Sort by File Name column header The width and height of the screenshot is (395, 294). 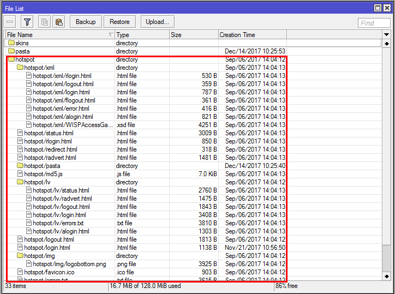pyautogui.click(x=60, y=35)
